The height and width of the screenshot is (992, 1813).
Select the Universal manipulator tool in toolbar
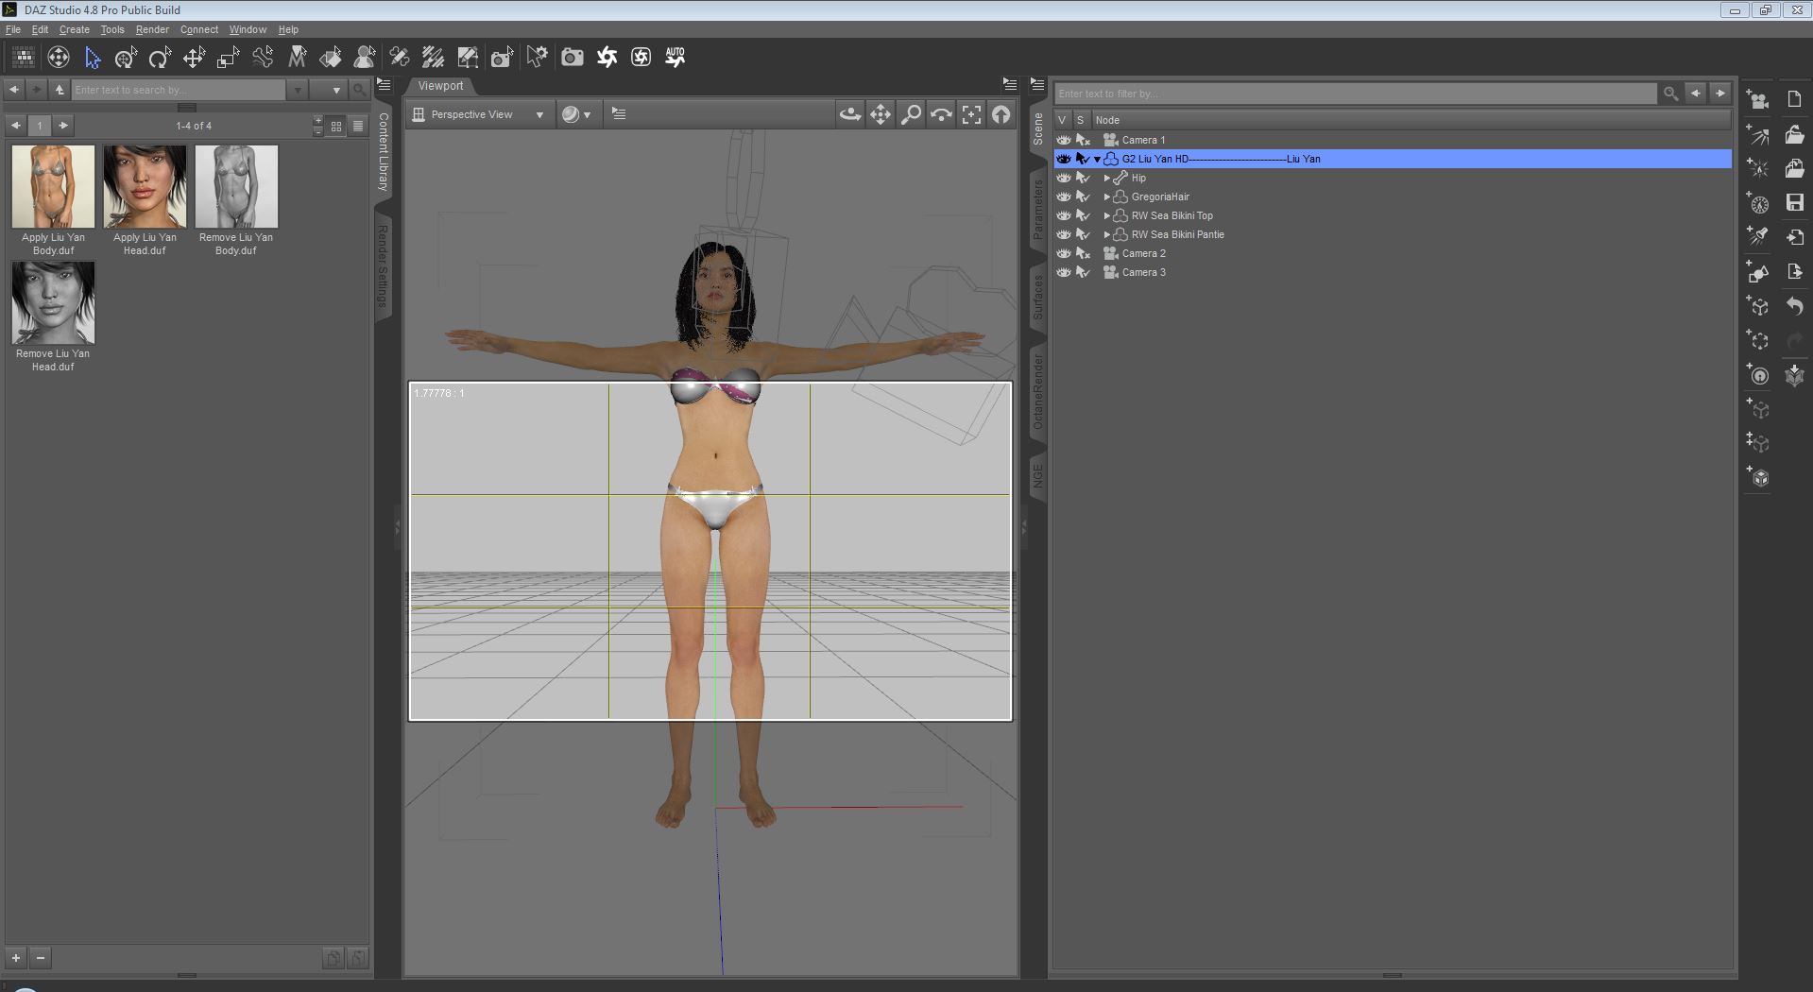[126, 59]
